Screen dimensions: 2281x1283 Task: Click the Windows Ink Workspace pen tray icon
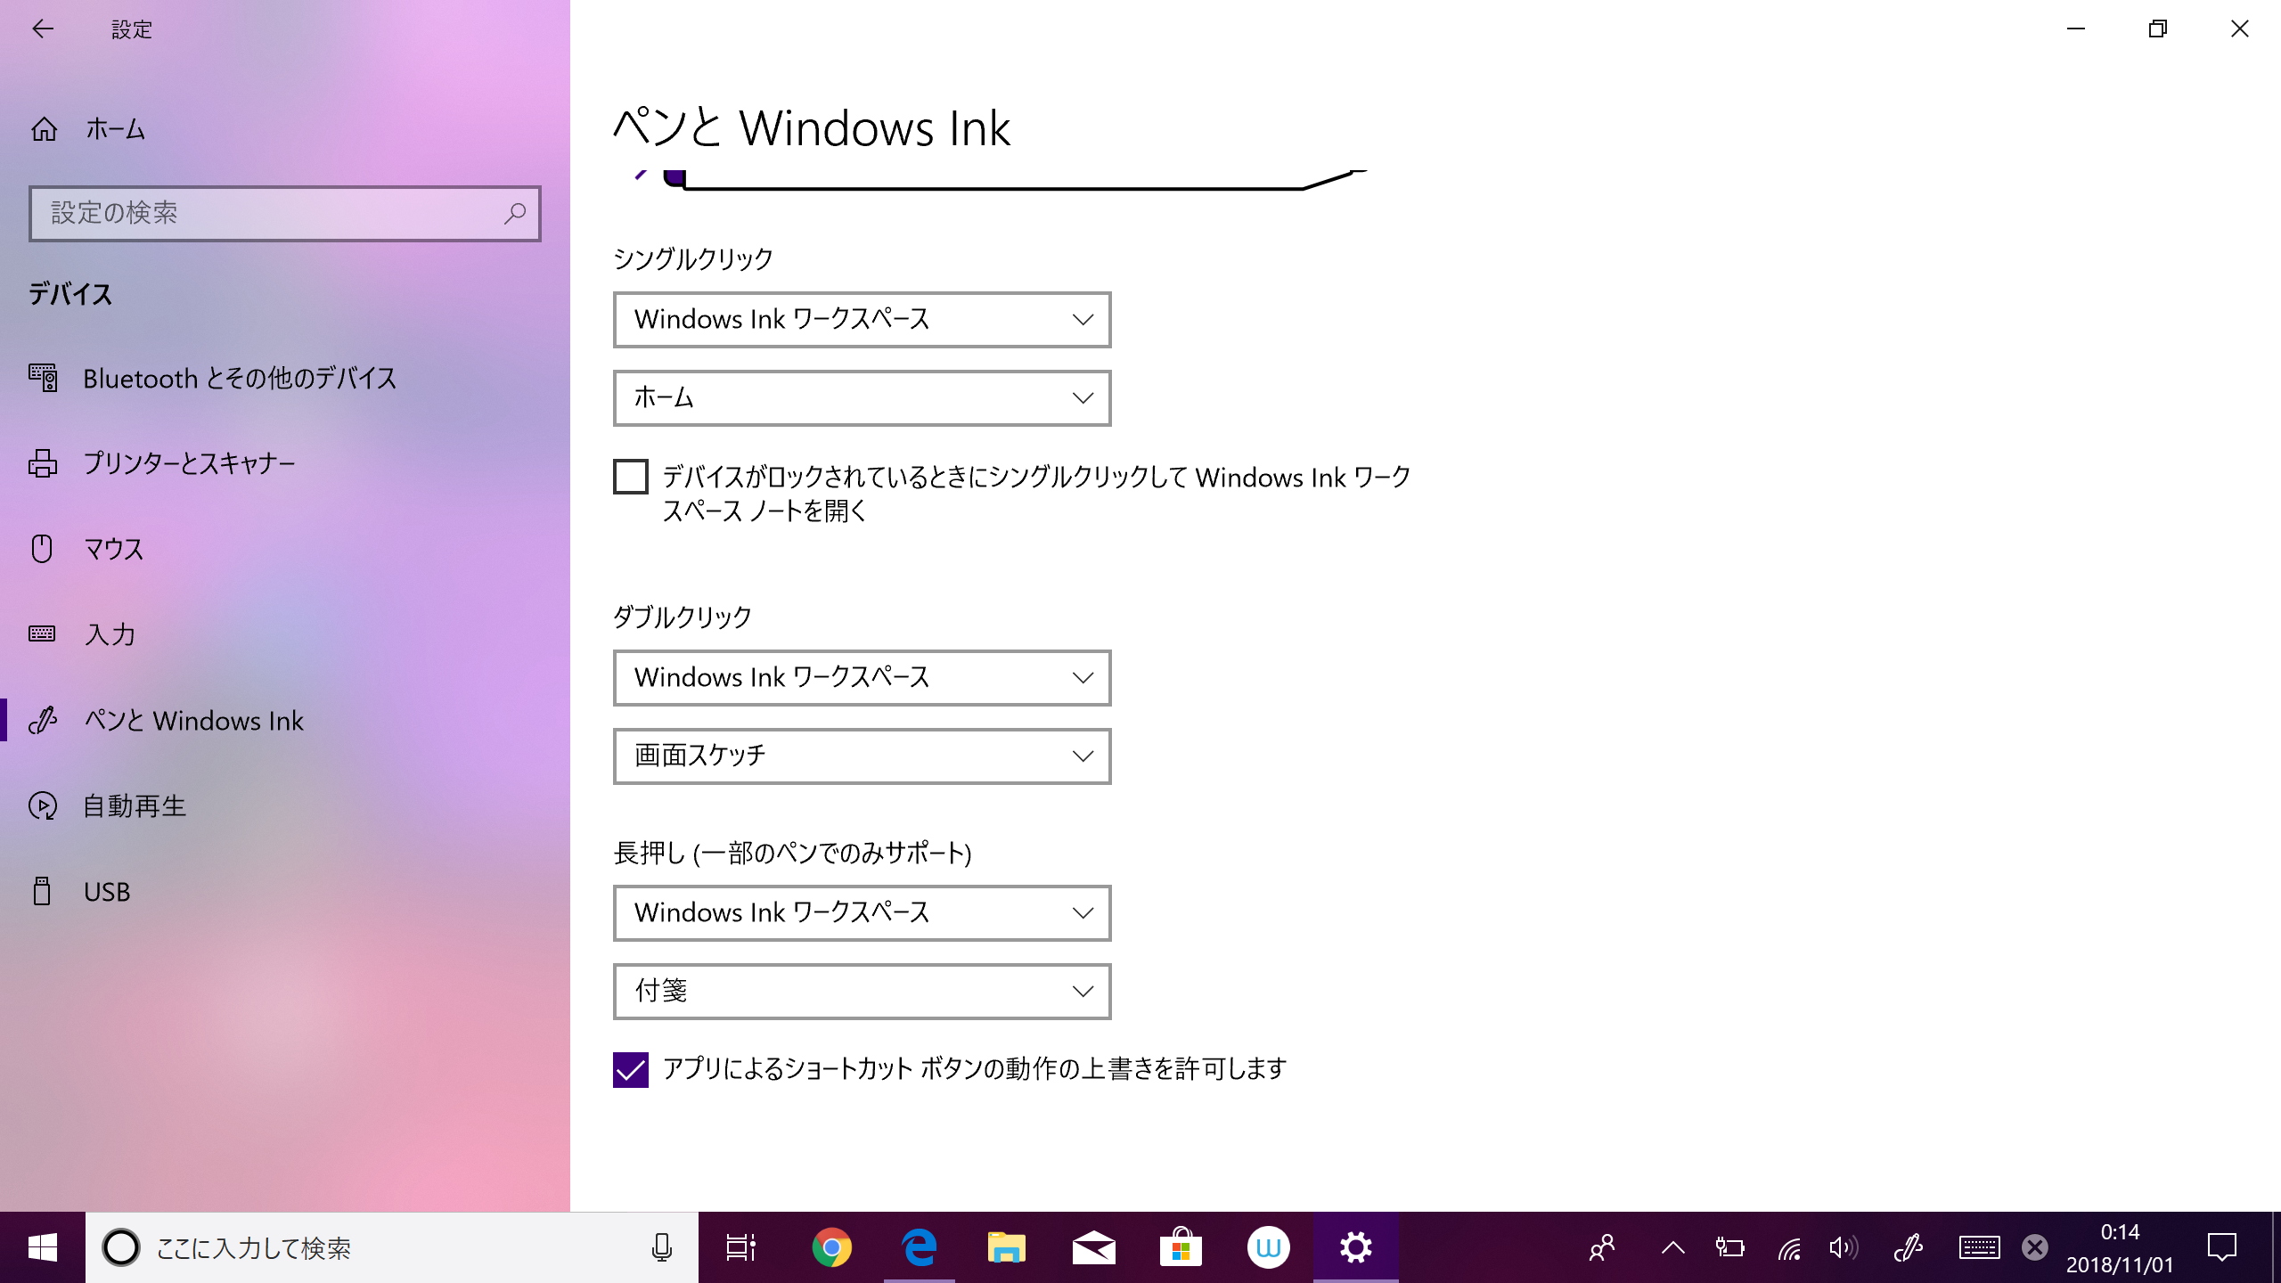coord(1908,1247)
